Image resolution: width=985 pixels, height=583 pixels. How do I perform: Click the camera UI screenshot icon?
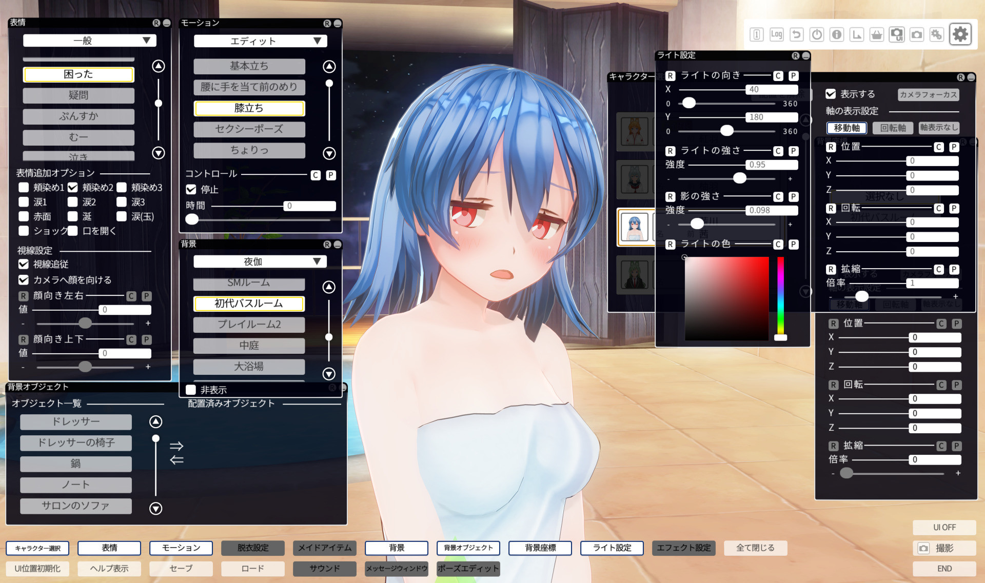click(897, 34)
